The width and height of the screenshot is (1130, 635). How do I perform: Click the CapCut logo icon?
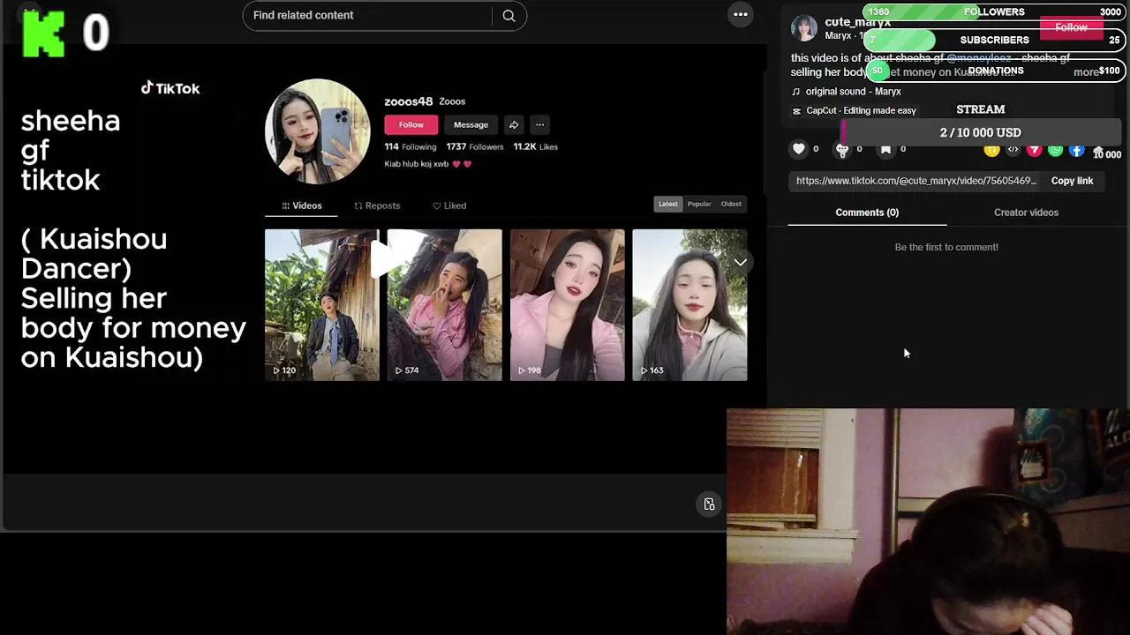point(796,111)
